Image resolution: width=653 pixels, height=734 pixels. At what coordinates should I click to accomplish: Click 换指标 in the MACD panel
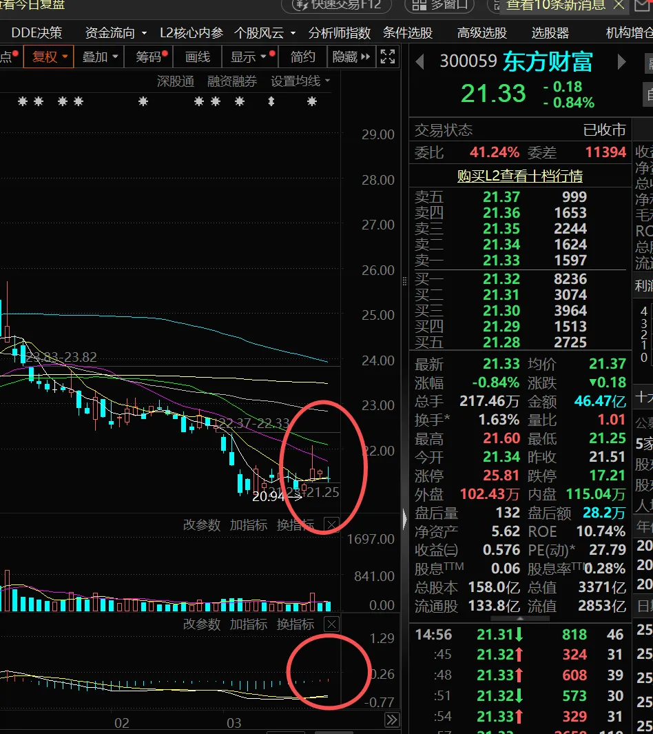(296, 624)
